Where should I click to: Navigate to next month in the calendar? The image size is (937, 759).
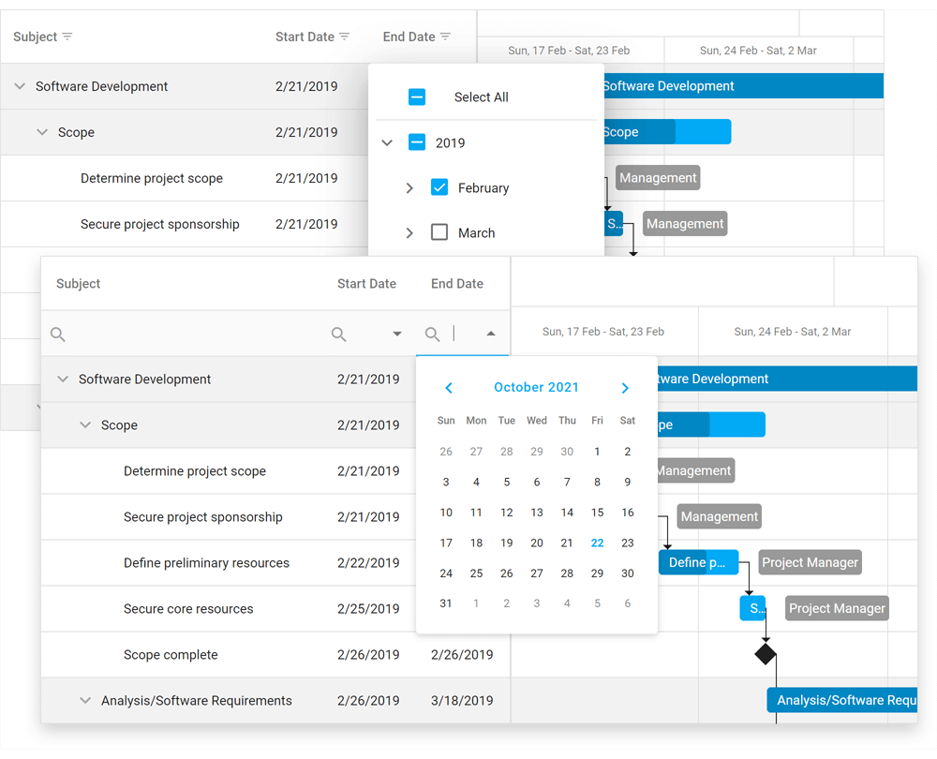coord(625,387)
